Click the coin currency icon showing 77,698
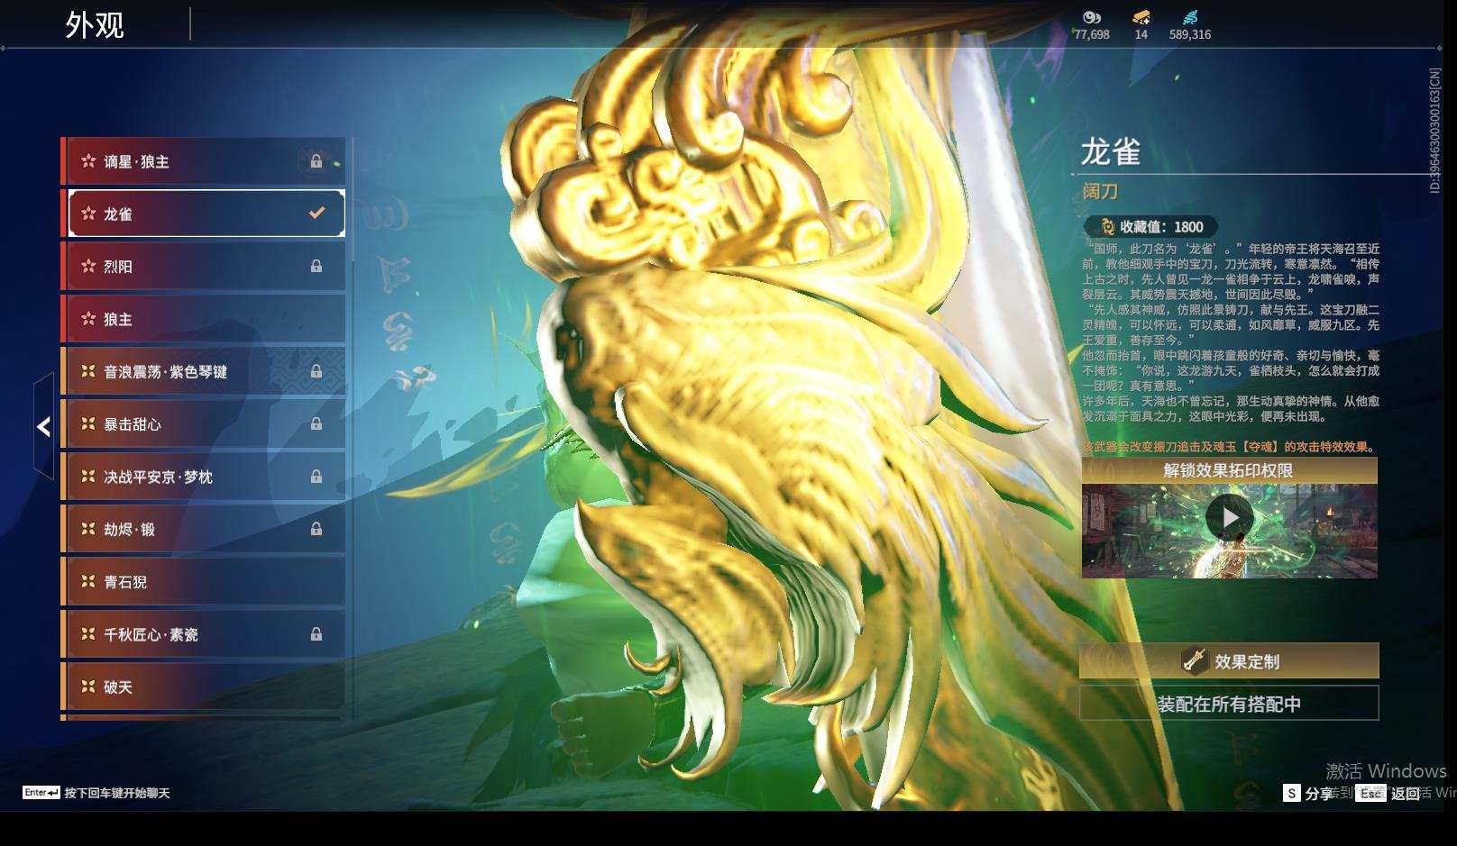 1091,17
